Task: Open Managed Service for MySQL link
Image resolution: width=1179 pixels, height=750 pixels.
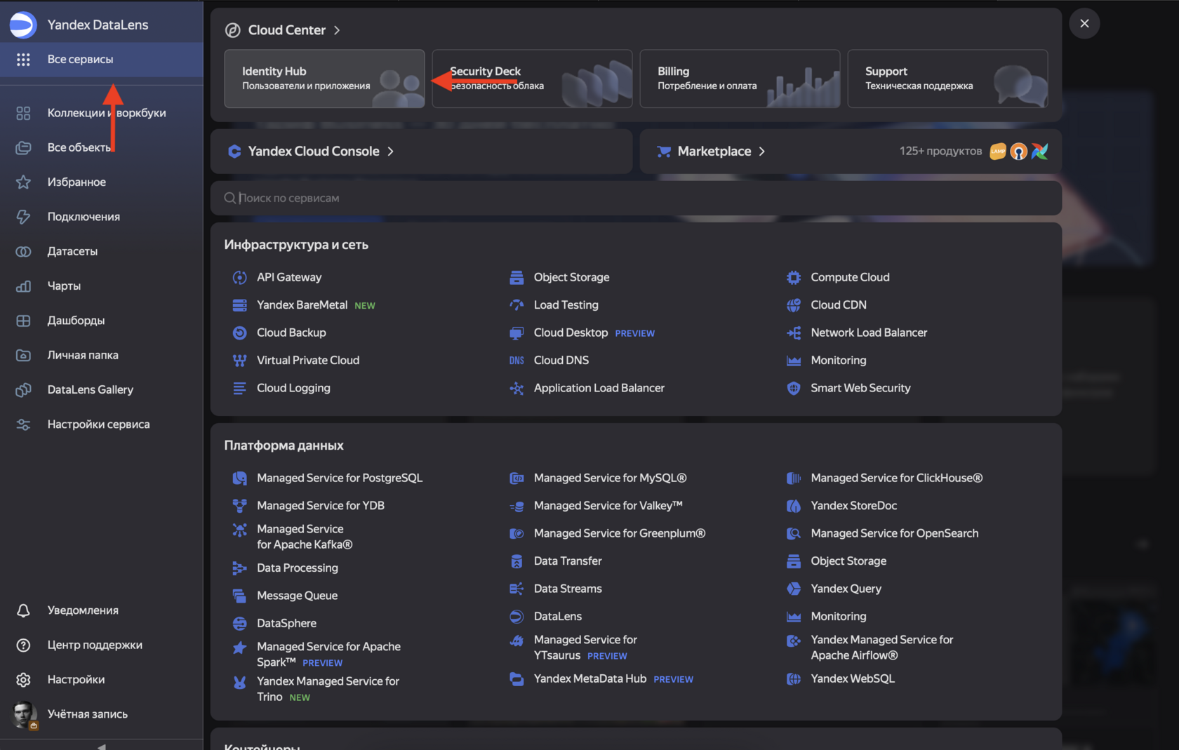Action: point(610,478)
